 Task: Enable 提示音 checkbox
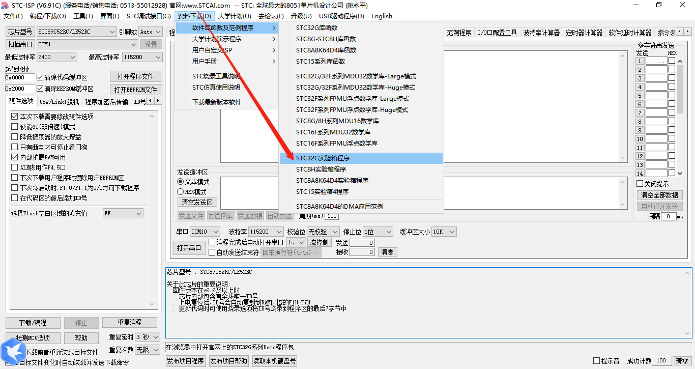597,361
